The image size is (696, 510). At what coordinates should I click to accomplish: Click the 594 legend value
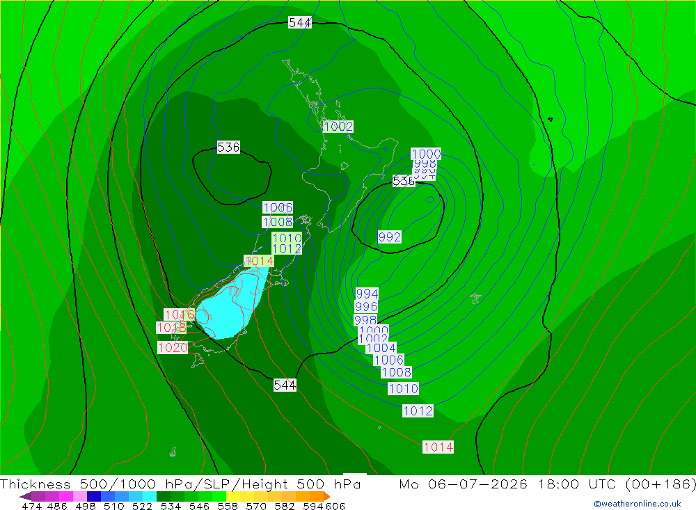tap(313, 506)
